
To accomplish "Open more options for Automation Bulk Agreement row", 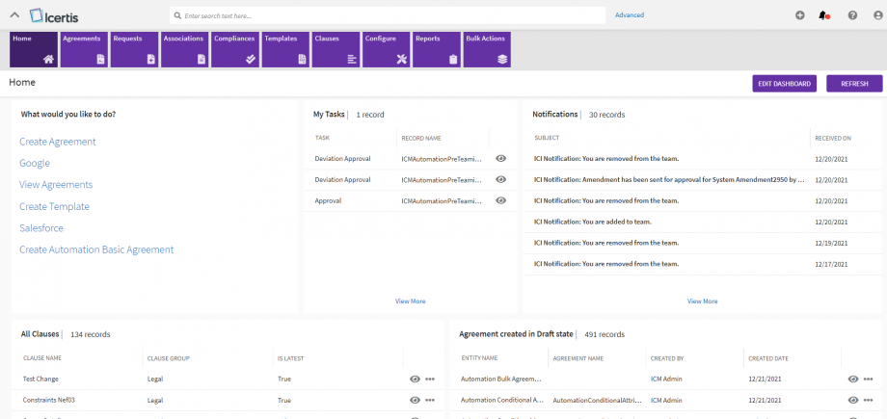I will tap(869, 379).
